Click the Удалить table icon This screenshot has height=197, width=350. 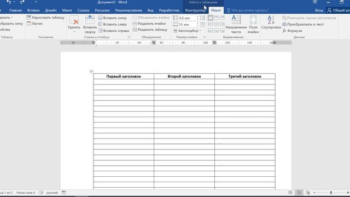pyautogui.click(x=74, y=20)
